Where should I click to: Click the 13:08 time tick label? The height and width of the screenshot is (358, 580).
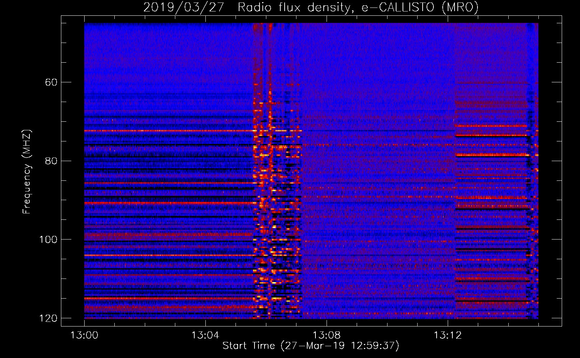tap(327, 335)
